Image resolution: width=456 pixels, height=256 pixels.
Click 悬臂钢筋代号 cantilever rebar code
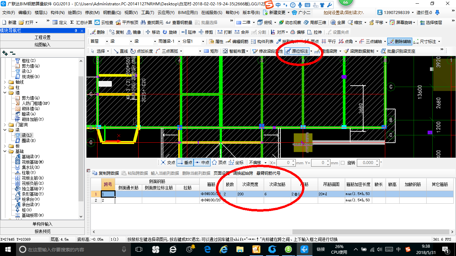click(x=268, y=173)
